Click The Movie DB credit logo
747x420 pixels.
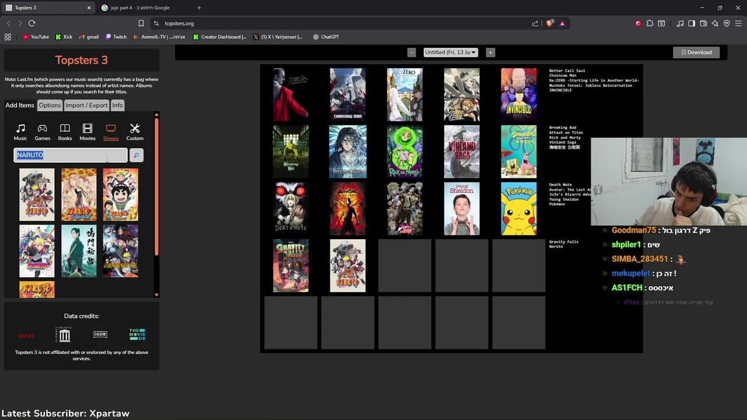coord(137,334)
